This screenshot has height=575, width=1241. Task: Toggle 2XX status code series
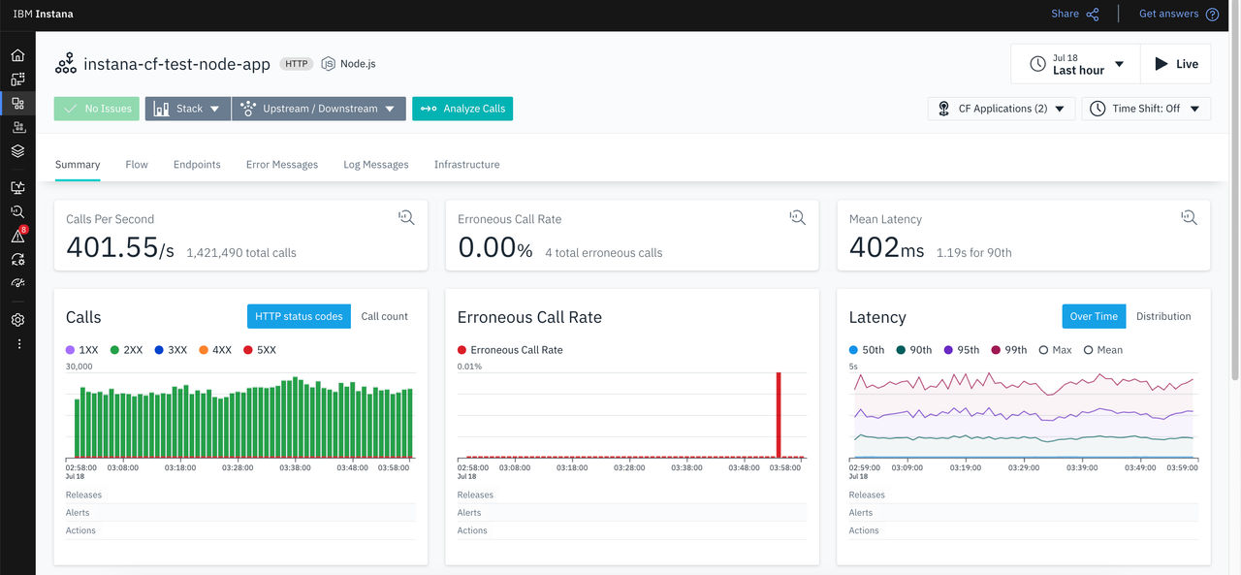[x=128, y=350]
